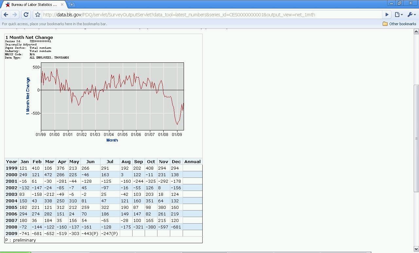Click the 408 value for Oct 1999
419x253 pixels.
150,168
